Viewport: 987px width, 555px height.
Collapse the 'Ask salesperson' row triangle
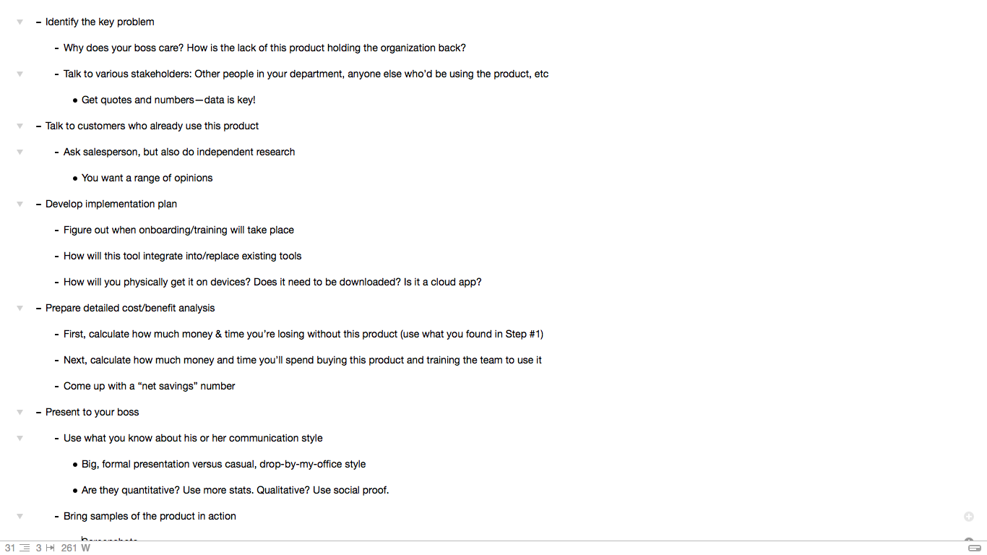point(20,152)
